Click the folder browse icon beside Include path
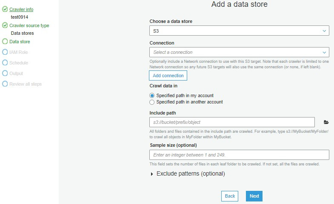The height and width of the screenshot is (204, 334). click(x=326, y=122)
